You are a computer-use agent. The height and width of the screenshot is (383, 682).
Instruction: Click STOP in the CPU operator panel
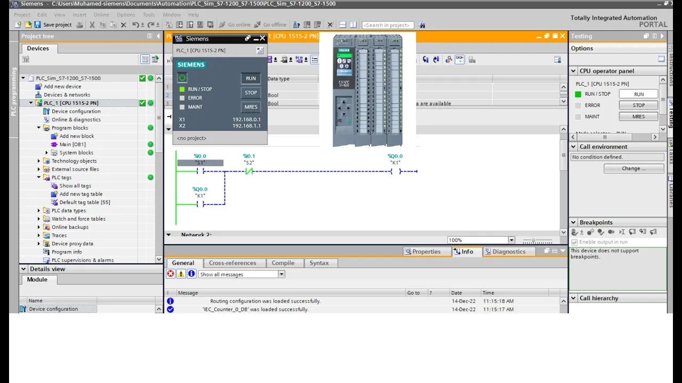click(x=639, y=105)
